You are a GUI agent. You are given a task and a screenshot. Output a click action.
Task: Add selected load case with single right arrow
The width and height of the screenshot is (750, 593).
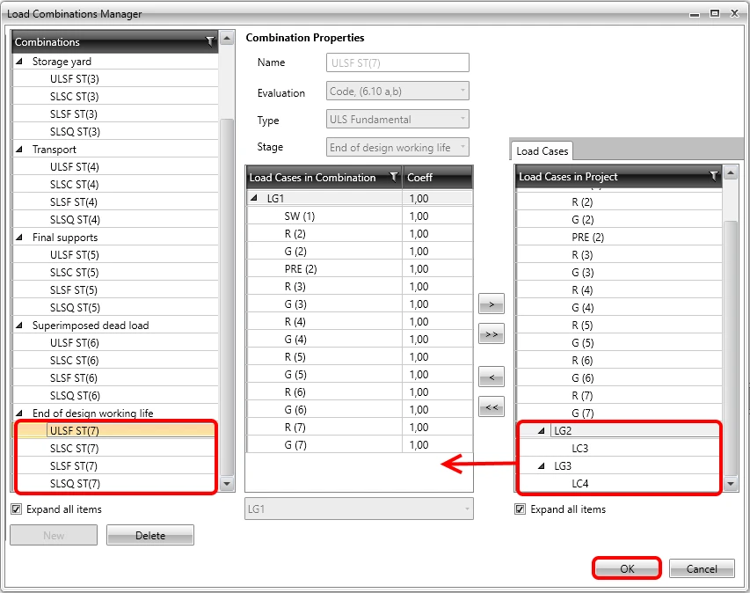click(492, 304)
